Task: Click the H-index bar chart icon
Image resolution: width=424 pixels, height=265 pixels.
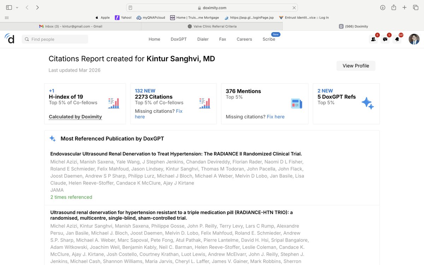Action: (x=114, y=103)
